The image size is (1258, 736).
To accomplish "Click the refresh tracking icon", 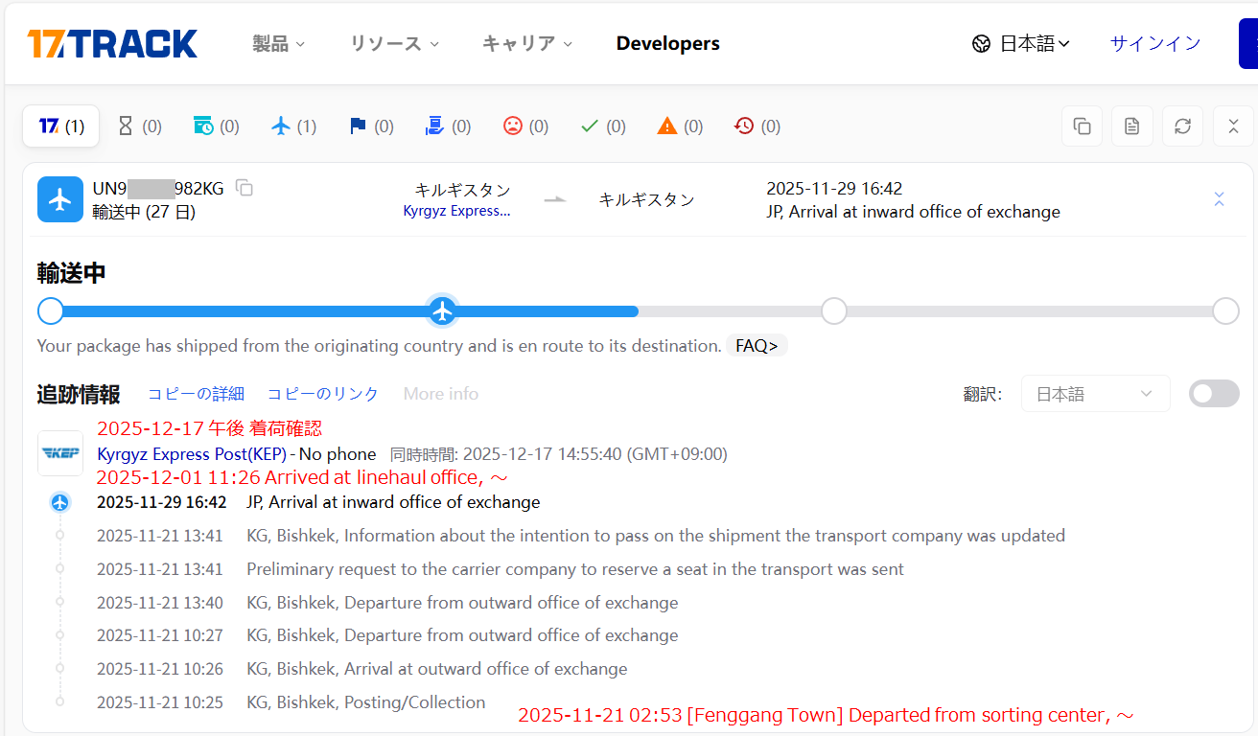I will click(x=1182, y=126).
